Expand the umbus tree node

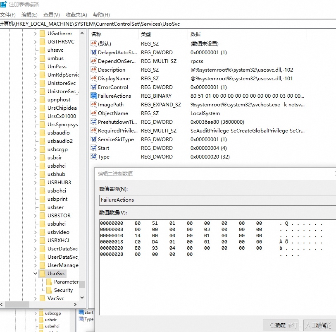pyautogui.click(x=36, y=58)
